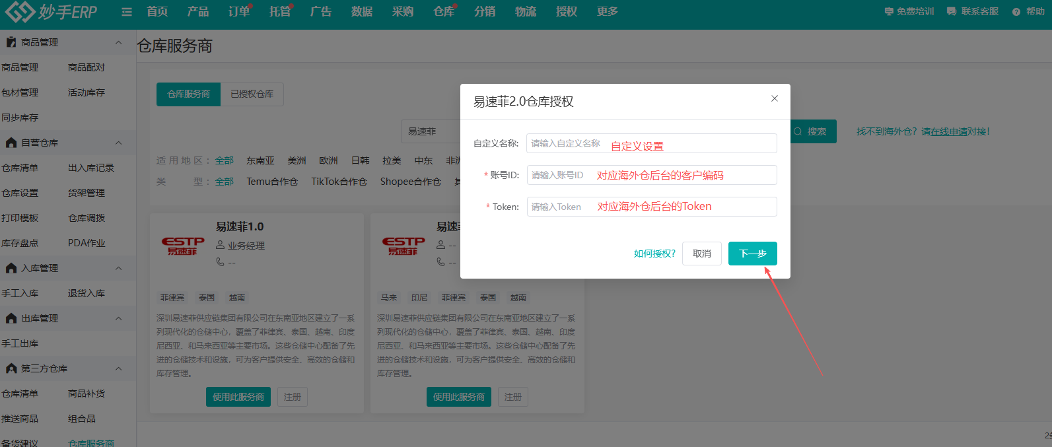This screenshot has width=1052, height=447.
Task: Open the 授权 top menu
Action: [x=567, y=12]
